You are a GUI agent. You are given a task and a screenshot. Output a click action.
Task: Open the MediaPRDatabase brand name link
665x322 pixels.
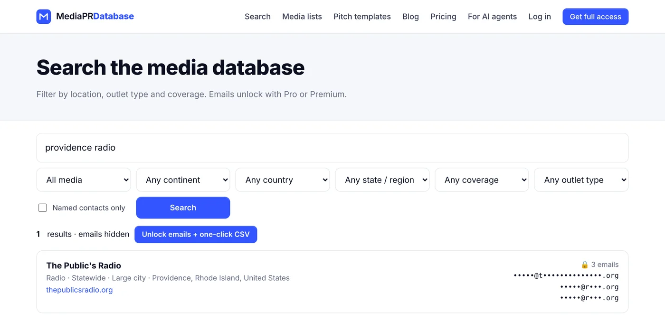point(95,17)
